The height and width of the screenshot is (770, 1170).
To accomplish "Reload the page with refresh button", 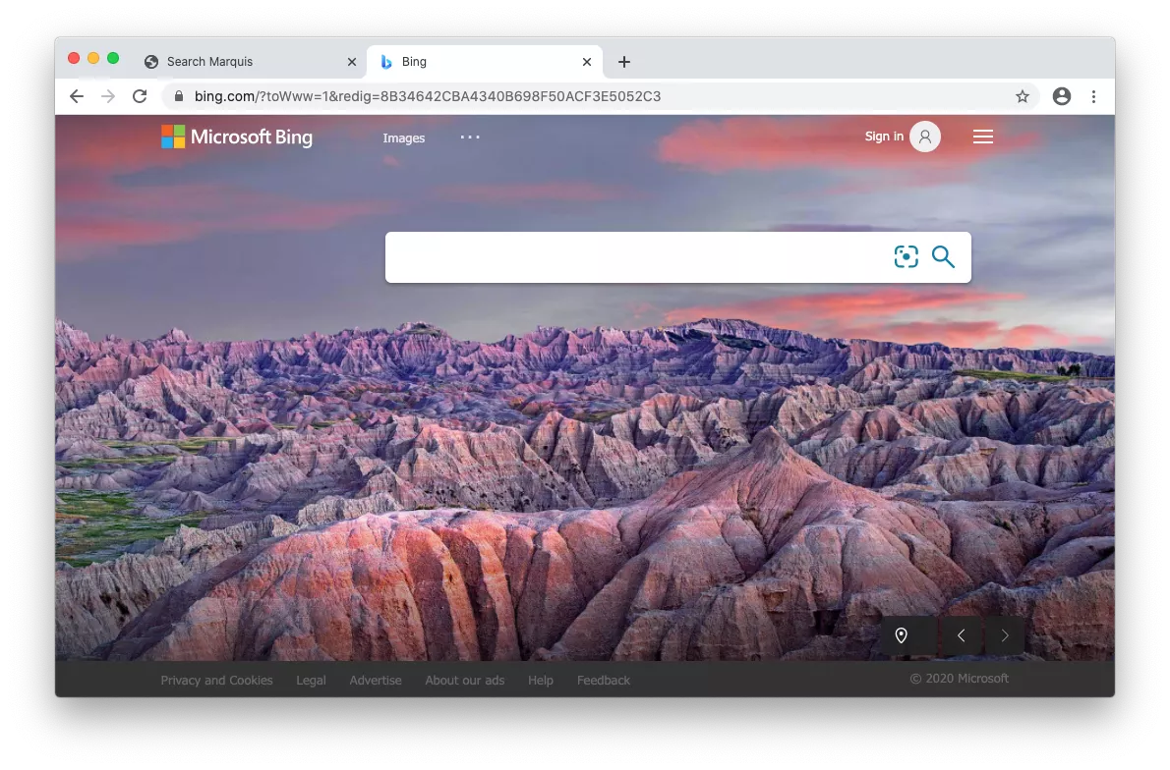I will pyautogui.click(x=140, y=96).
